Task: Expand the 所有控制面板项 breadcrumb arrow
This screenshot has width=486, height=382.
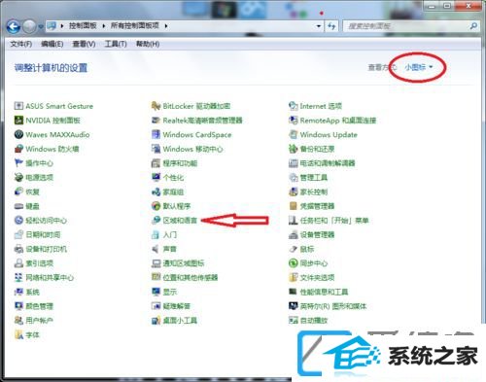Action: (x=166, y=26)
